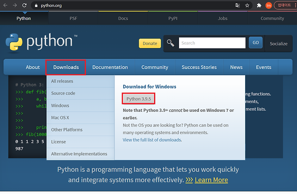Choose Source code in Downloads submenu
The image size is (297, 194).
click(80, 93)
